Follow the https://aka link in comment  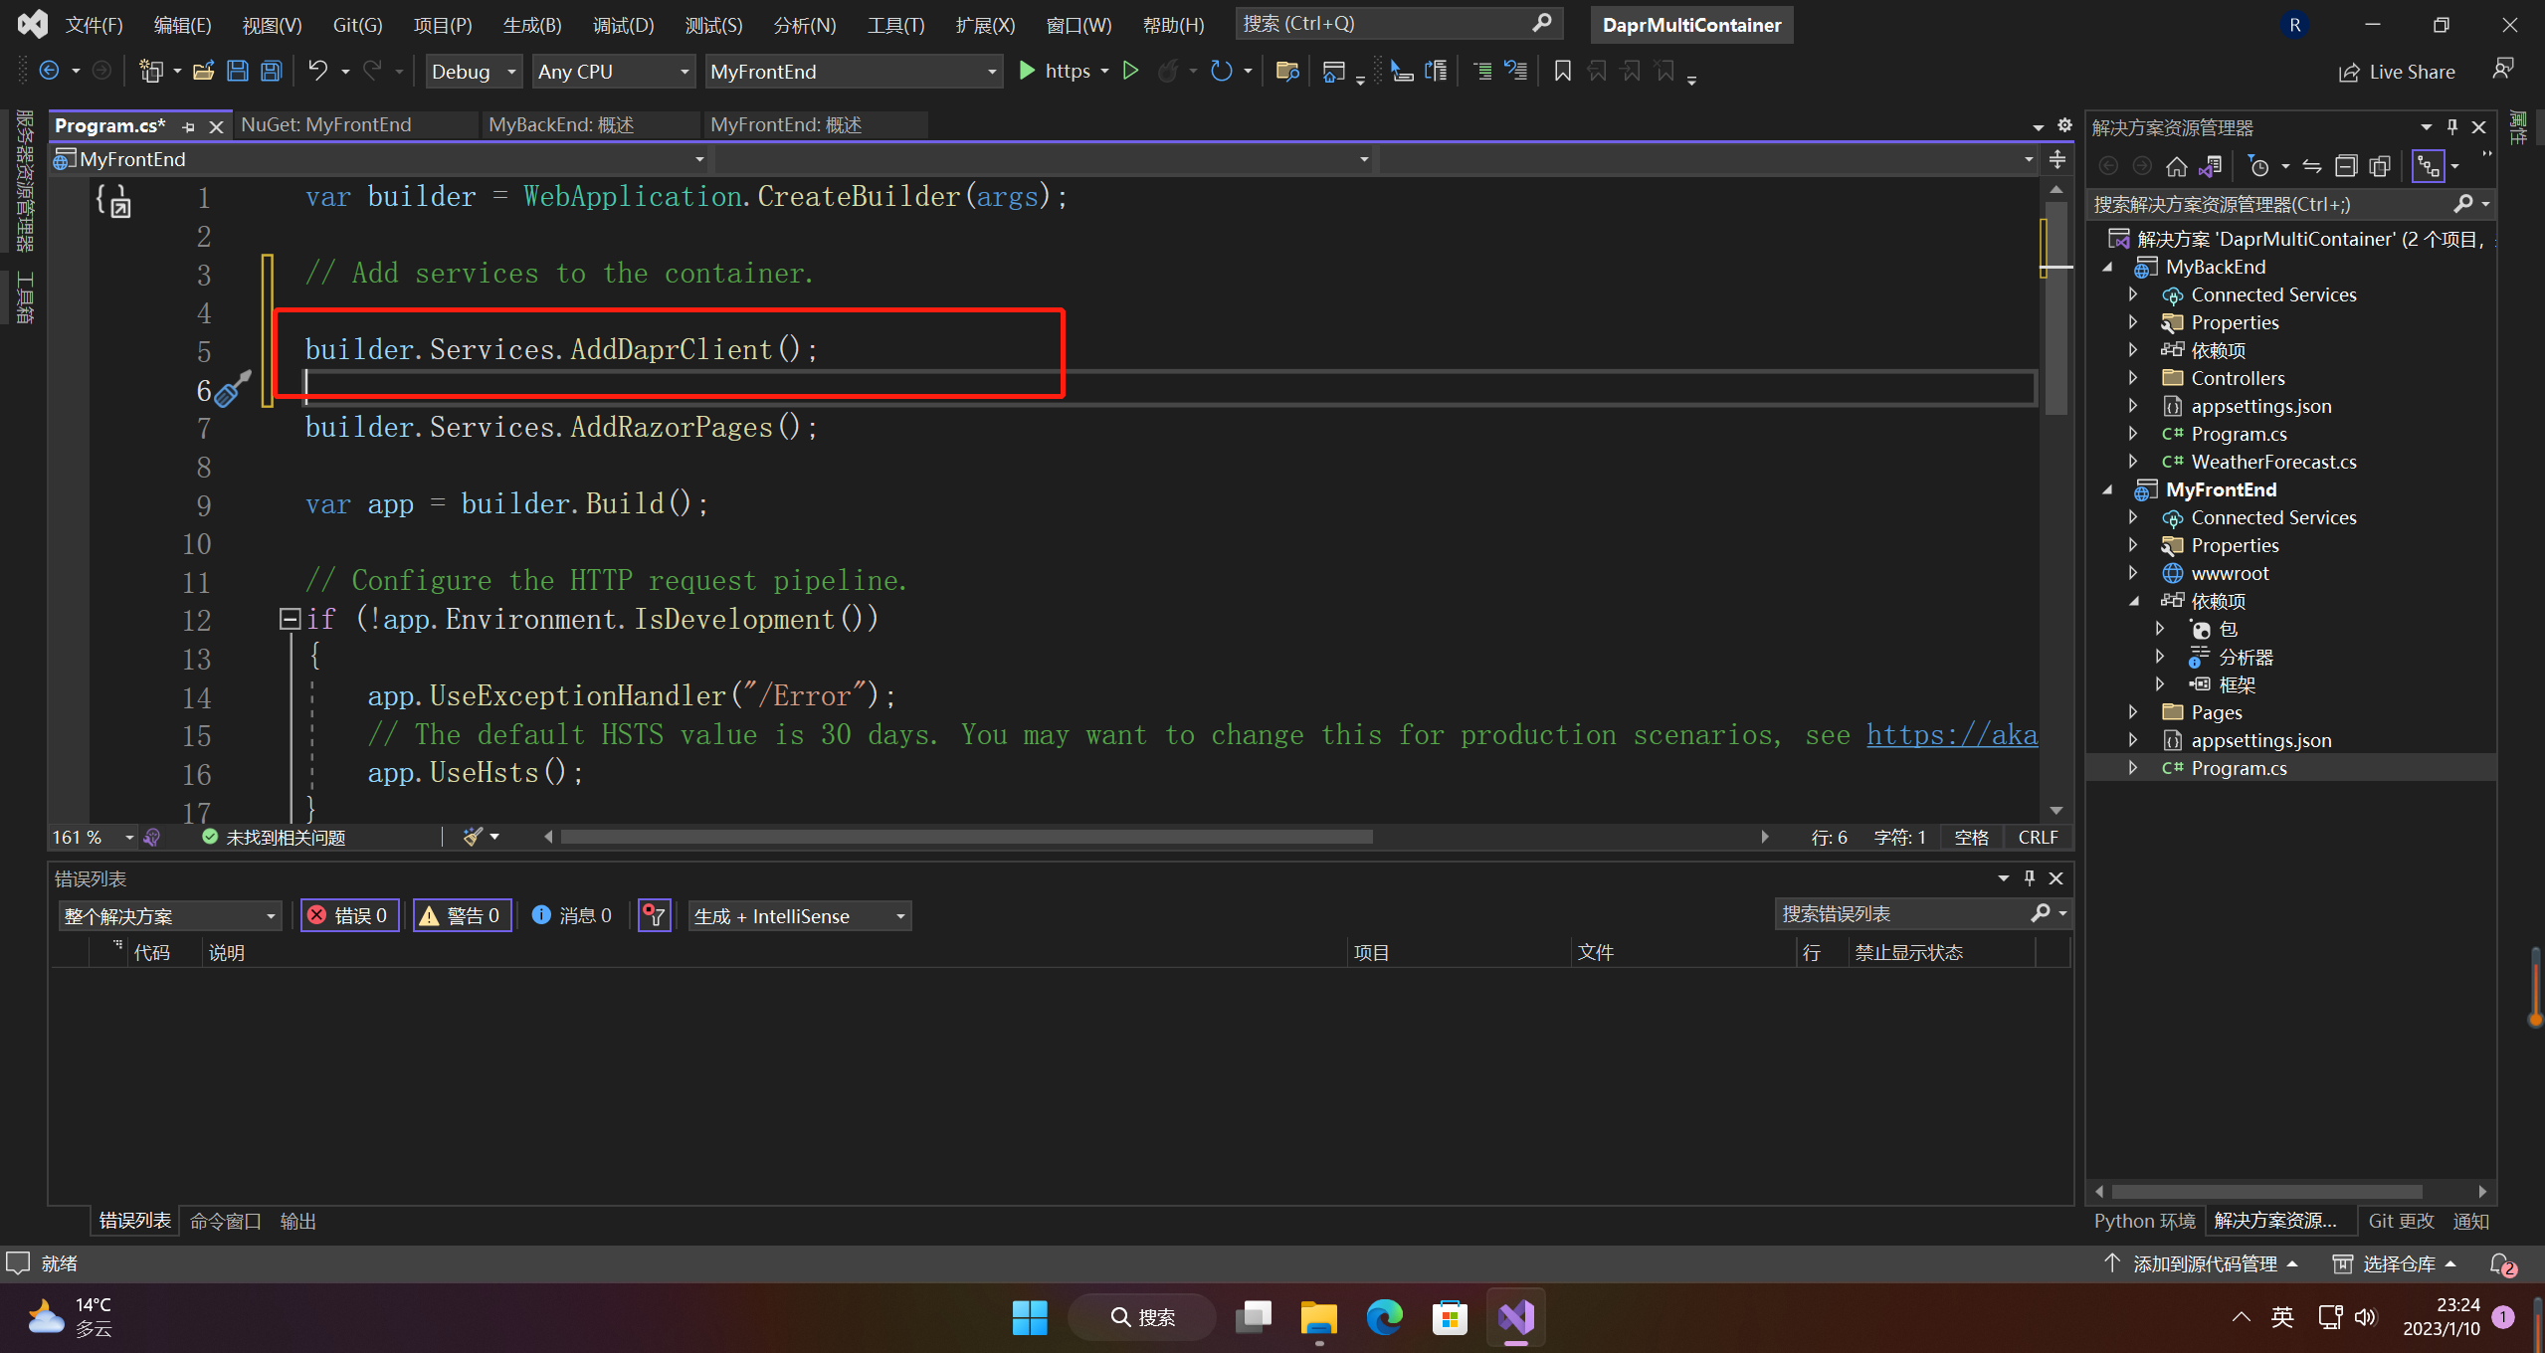(x=1950, y=734)
